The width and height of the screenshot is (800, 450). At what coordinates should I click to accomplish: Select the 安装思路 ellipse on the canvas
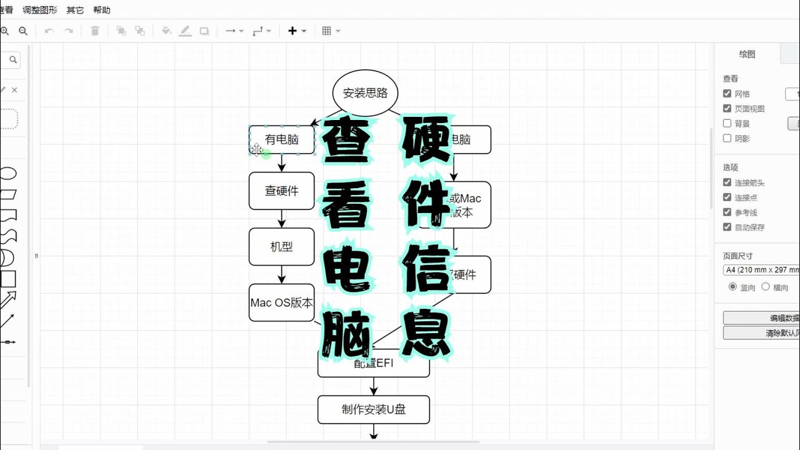coord(366,93)
